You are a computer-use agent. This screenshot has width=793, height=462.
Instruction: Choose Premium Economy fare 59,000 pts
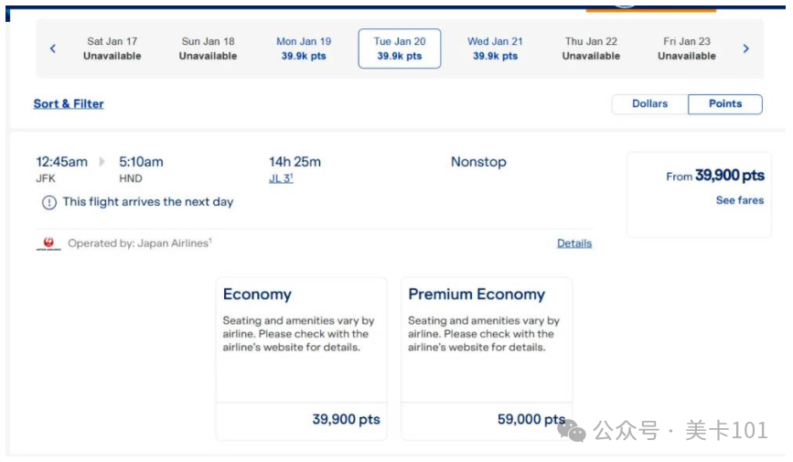487,359
